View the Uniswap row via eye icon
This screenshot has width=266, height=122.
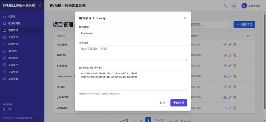(x=225, y=108)
